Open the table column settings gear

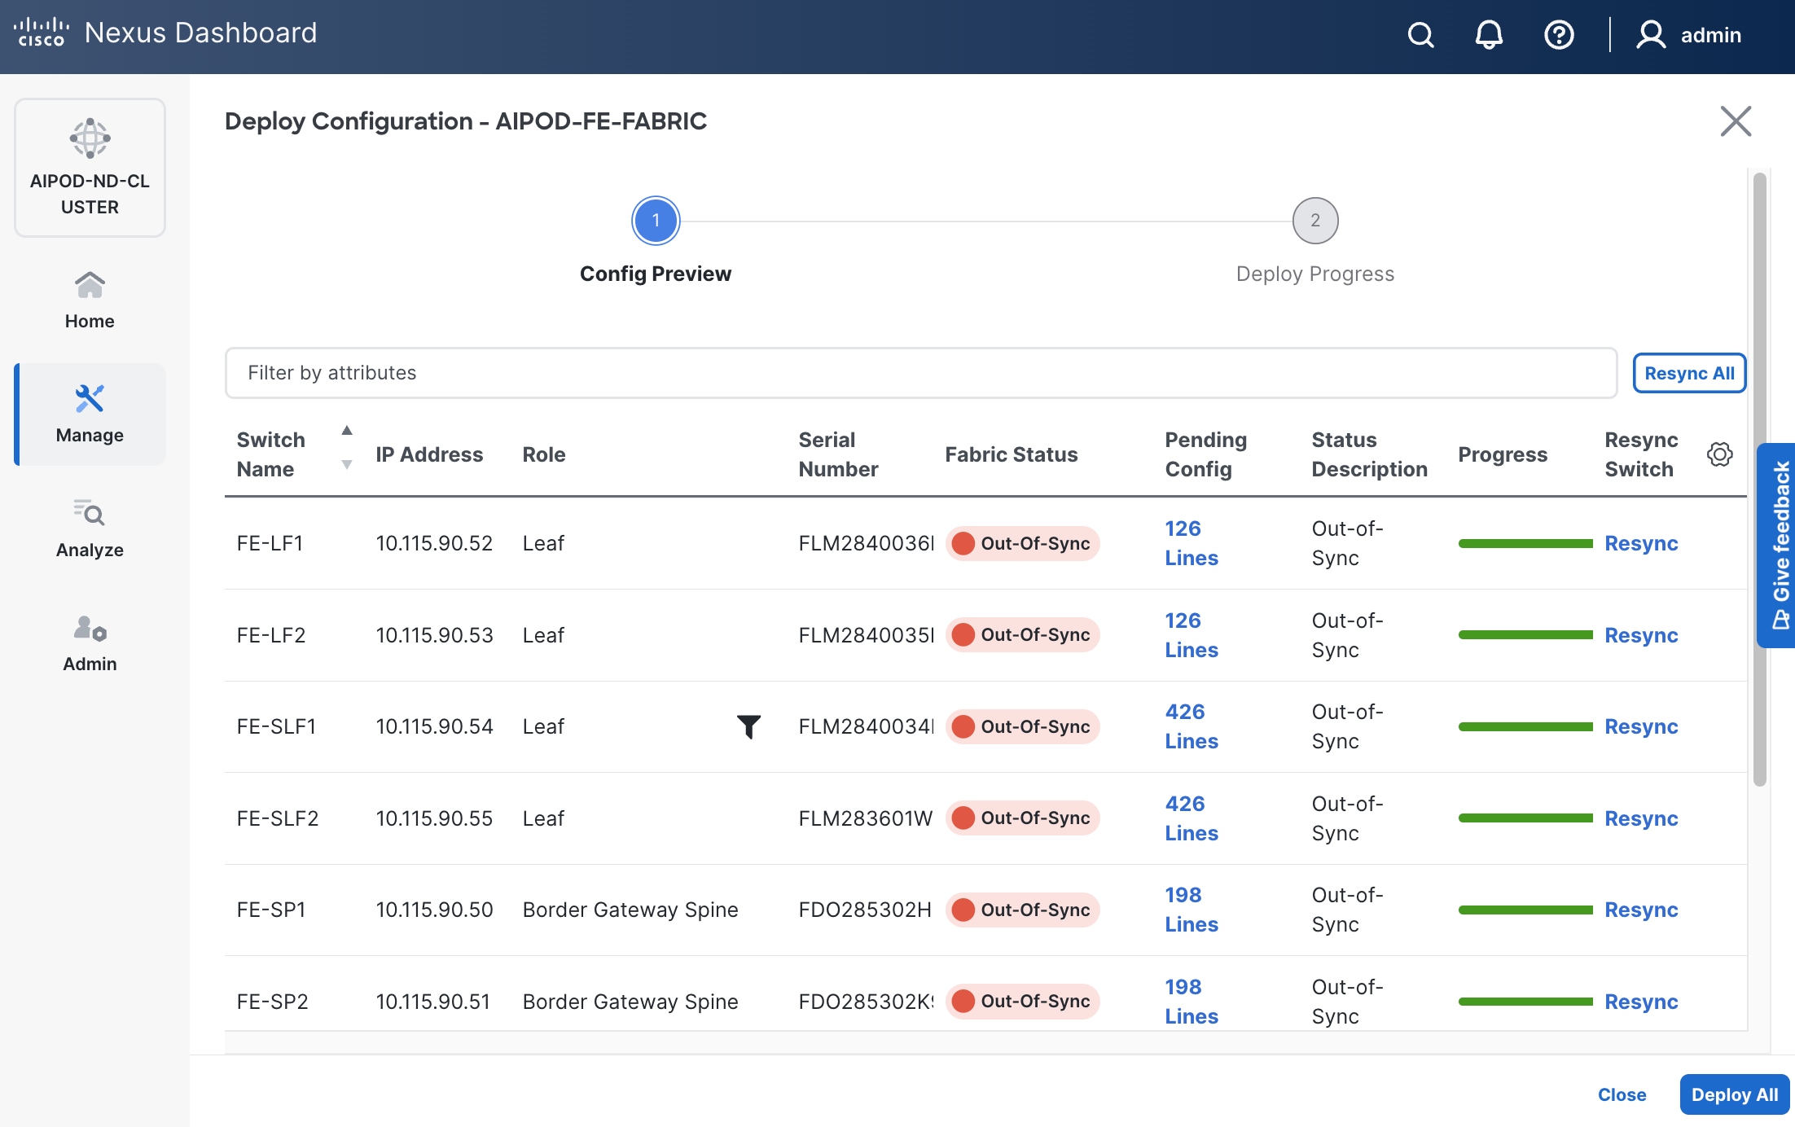1719,454
